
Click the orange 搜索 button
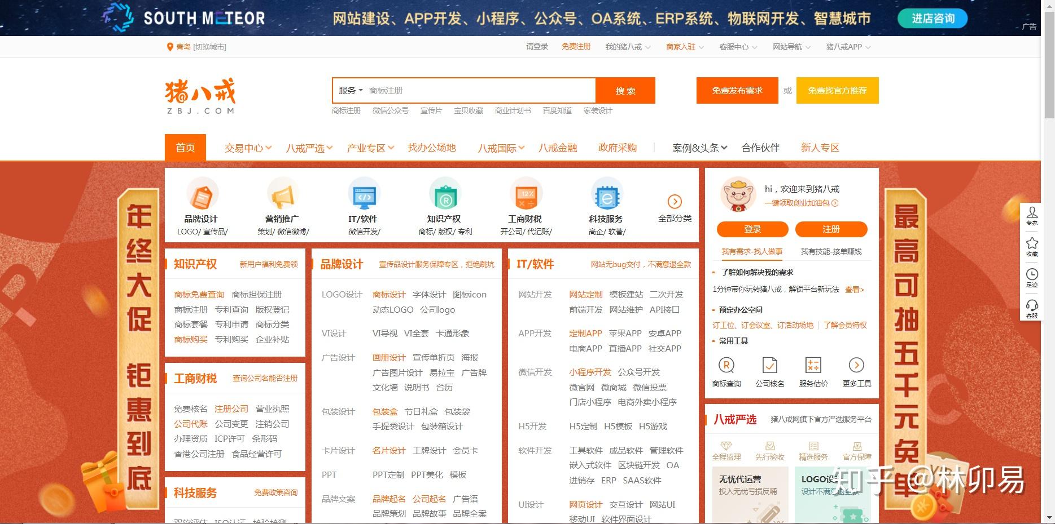pos(625,90)
